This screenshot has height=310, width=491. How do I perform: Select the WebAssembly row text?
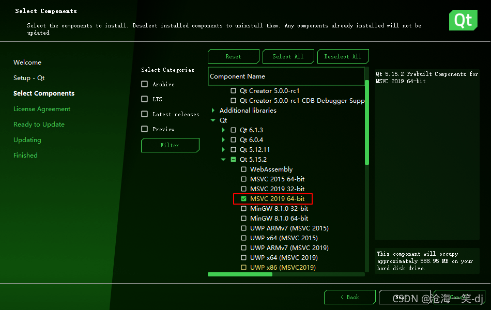pos(271,169)
